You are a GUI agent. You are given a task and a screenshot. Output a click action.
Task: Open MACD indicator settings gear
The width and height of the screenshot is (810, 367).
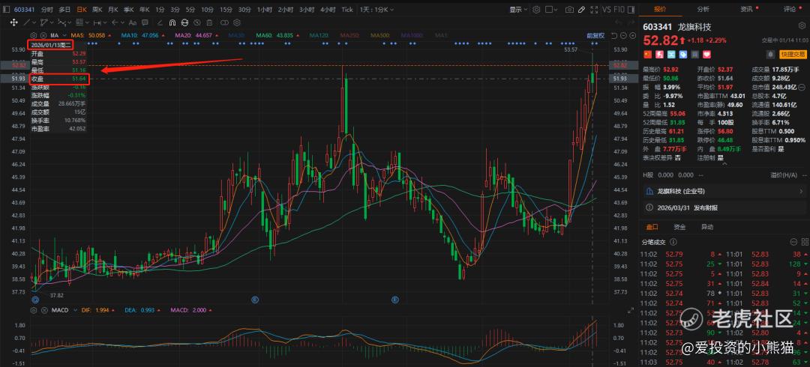point(34,310)
